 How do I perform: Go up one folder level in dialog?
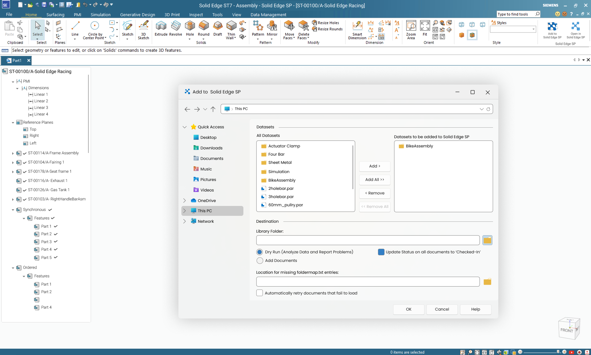coord(213,109)
